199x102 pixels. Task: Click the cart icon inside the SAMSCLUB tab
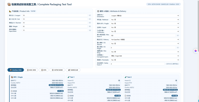[x=69, y=70]
